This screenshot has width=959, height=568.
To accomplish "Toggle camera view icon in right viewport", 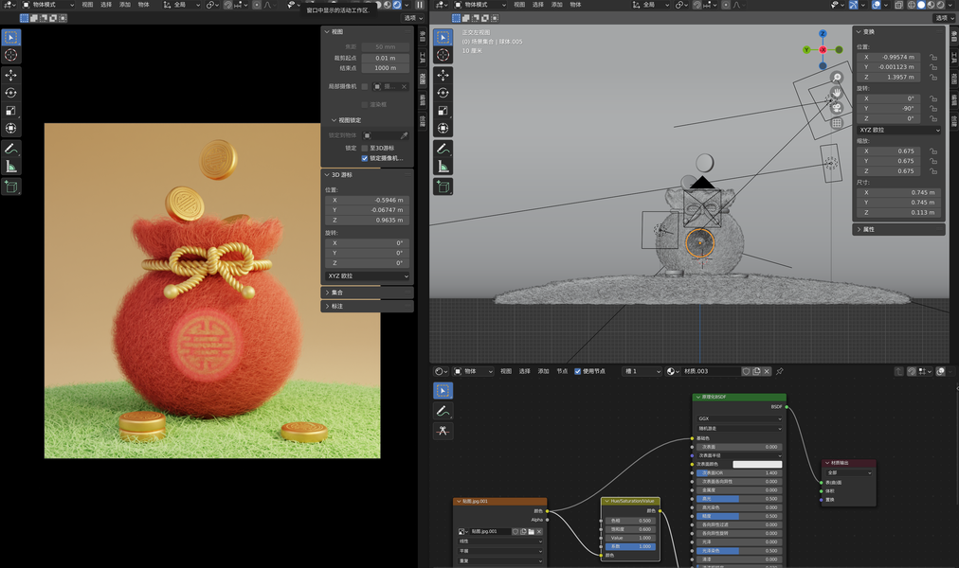I will (836, 108).
